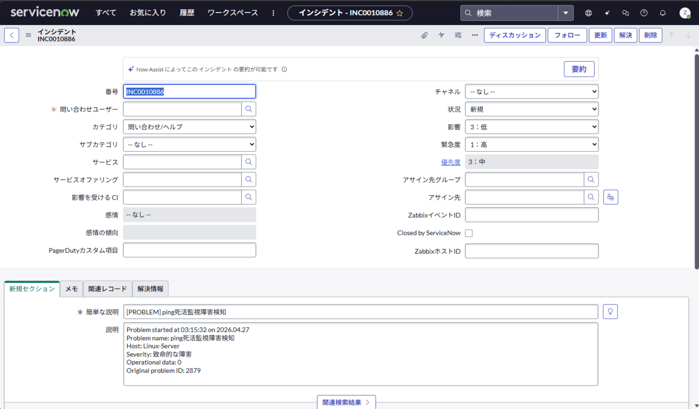Image resolution: width=699 pixels, height=409 pixels.
Task: Click the back arrow button
Action: pyautogui.click(x=11, y=35)
